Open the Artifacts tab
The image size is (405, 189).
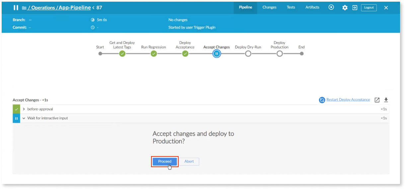(x=312, y=7)
